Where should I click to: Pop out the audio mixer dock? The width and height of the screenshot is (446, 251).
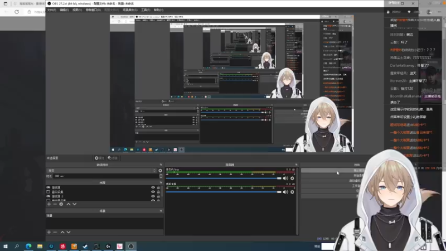[296, 165]
